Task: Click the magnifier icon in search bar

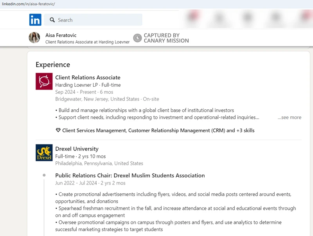Action: [x=52, y=20]
